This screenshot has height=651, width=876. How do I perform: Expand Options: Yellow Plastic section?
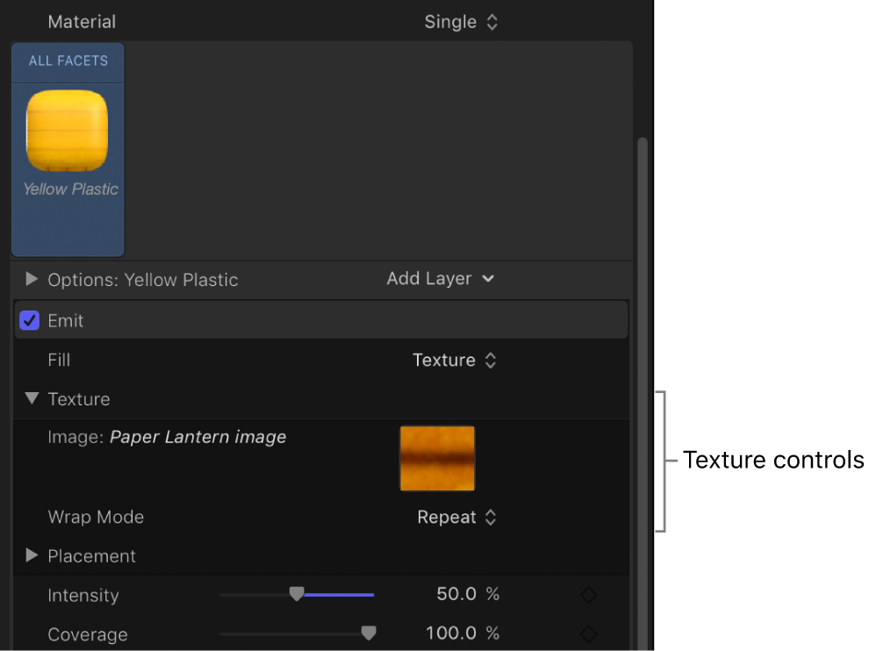click(32, 279)
